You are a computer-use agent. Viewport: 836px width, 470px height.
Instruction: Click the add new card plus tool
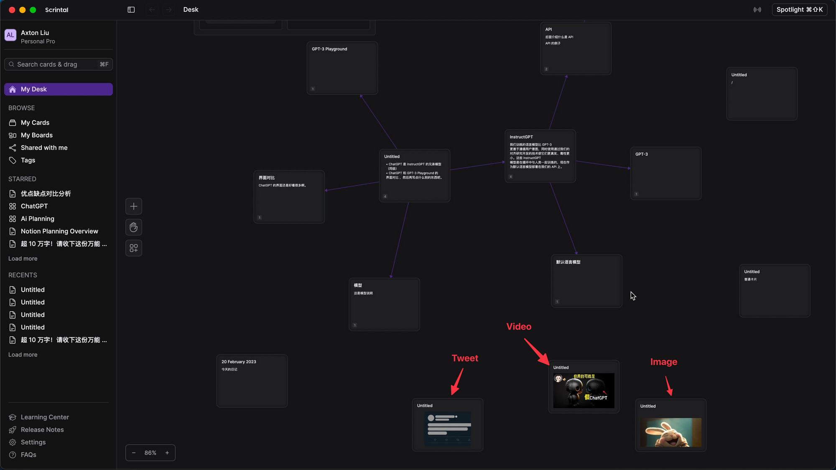coord(134,206)
